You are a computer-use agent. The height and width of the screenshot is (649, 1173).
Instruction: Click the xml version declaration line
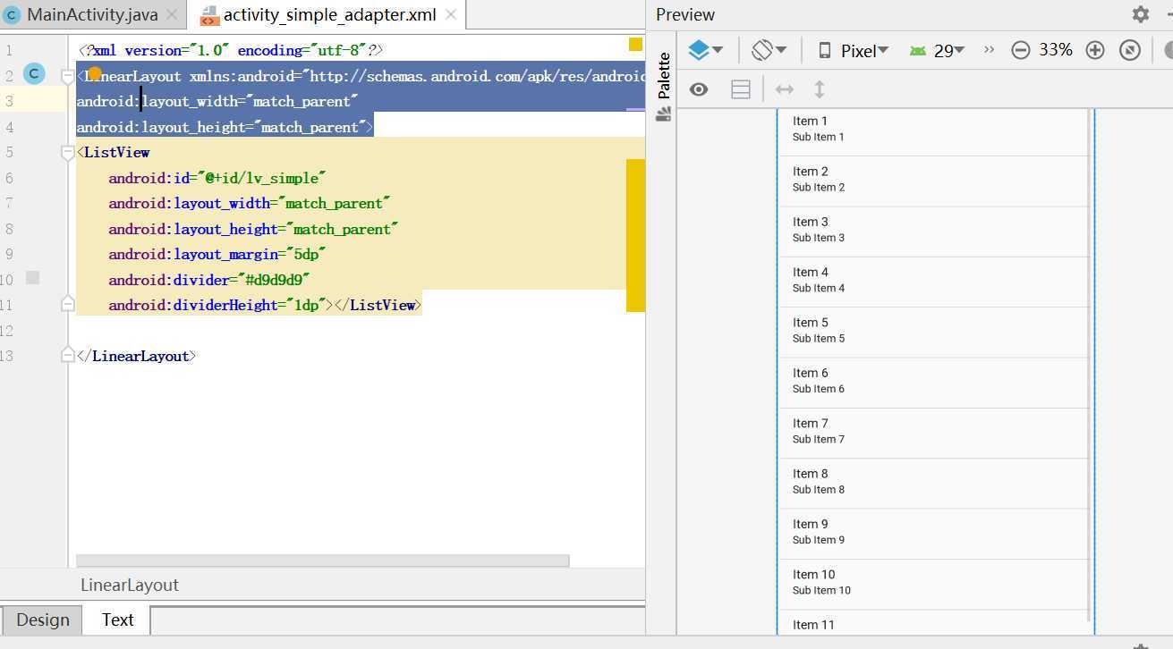pos(231,51)
